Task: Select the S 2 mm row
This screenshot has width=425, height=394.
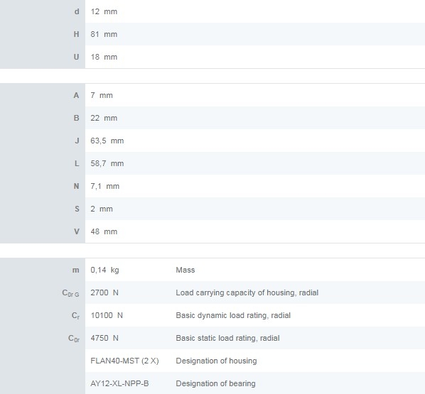Action: pyautogui.click(x=212, y=209)
